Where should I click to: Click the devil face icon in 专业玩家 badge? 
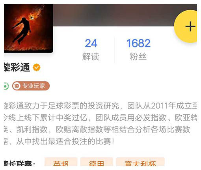(x=17, y=86)
